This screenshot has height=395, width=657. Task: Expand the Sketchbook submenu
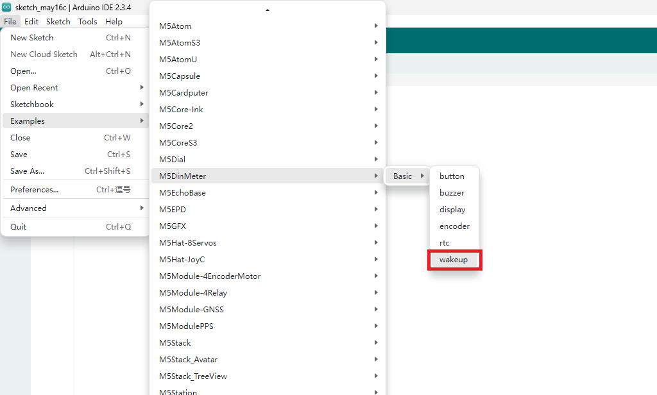point(76,105)
